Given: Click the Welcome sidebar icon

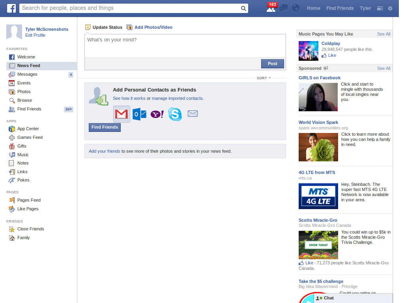Looking at the screenshot, I should pos(12,57).
